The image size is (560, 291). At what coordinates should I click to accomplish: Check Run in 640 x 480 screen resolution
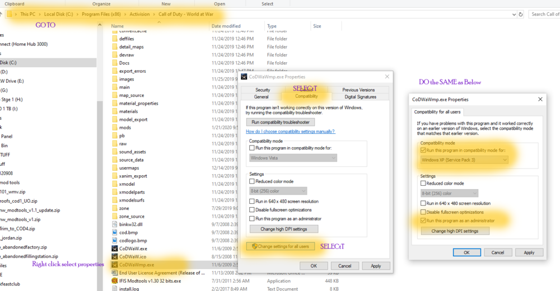(253, 201)
